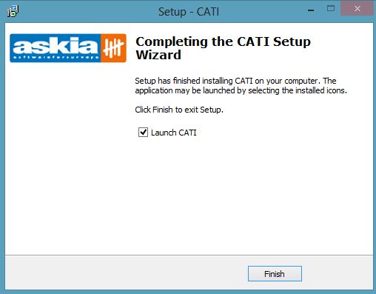Click the installer icon in the title bar
This screenshot has width=376, height=294.
click(x=13, y=11)
